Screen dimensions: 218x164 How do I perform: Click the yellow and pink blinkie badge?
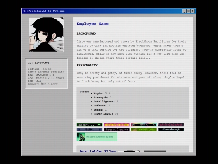pos(117,125)
